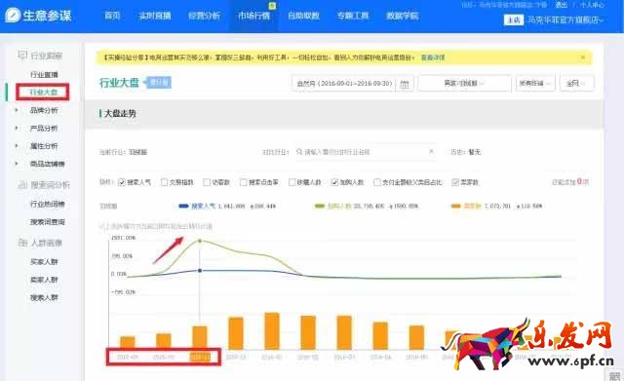Open 搜索词查询 in the sidebar
This screenshot has width=624, height=381.
(x=47, y=222)
